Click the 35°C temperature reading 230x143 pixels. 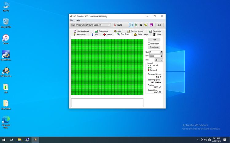coord(120,25)
